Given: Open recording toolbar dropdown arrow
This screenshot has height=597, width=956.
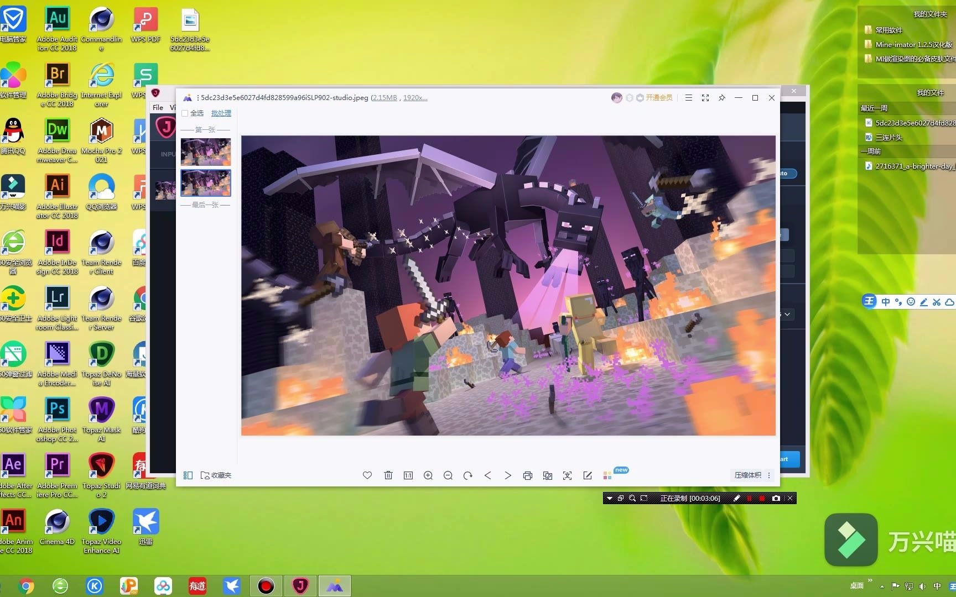Looking at the screenshot, I should pos(610,499).
